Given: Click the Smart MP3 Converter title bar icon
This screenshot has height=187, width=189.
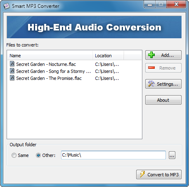Looking at the screenshot, I should (x=7, y=6).
